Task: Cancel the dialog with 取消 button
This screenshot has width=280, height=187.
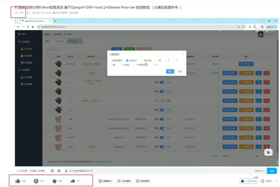Action: tap(180, 71)
